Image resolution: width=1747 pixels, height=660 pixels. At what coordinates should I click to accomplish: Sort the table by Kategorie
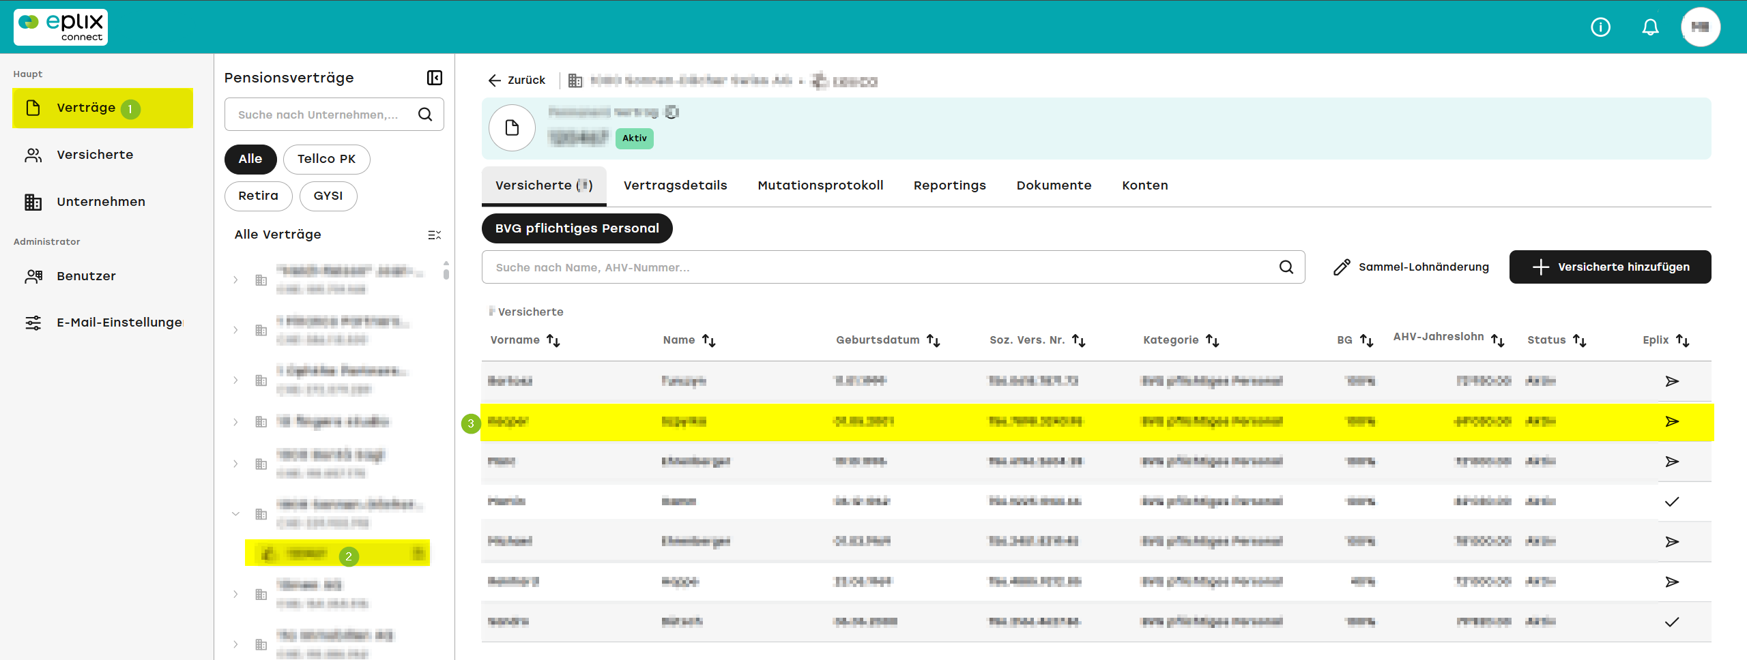pyautogui.click(x=1213, y=340)
